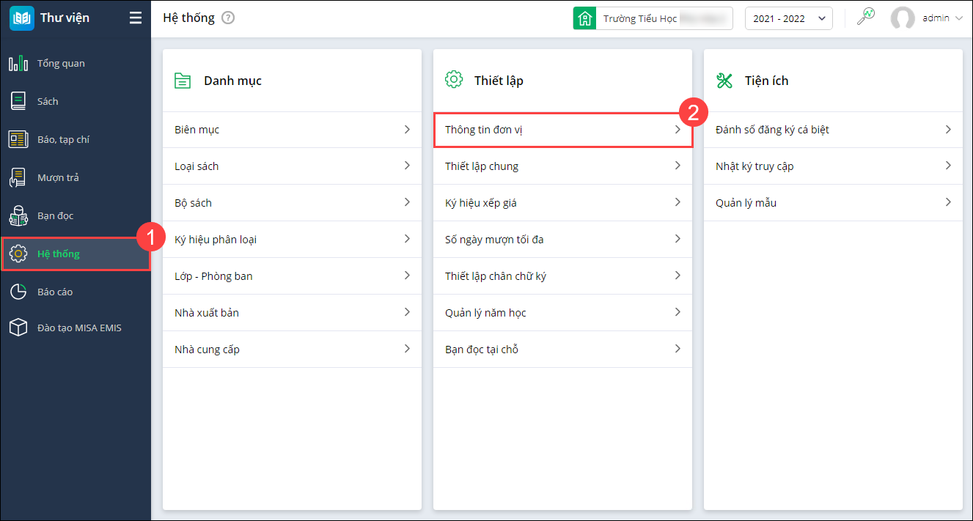
Task: Open the Sách book icon
Action: tap(18, 101)
